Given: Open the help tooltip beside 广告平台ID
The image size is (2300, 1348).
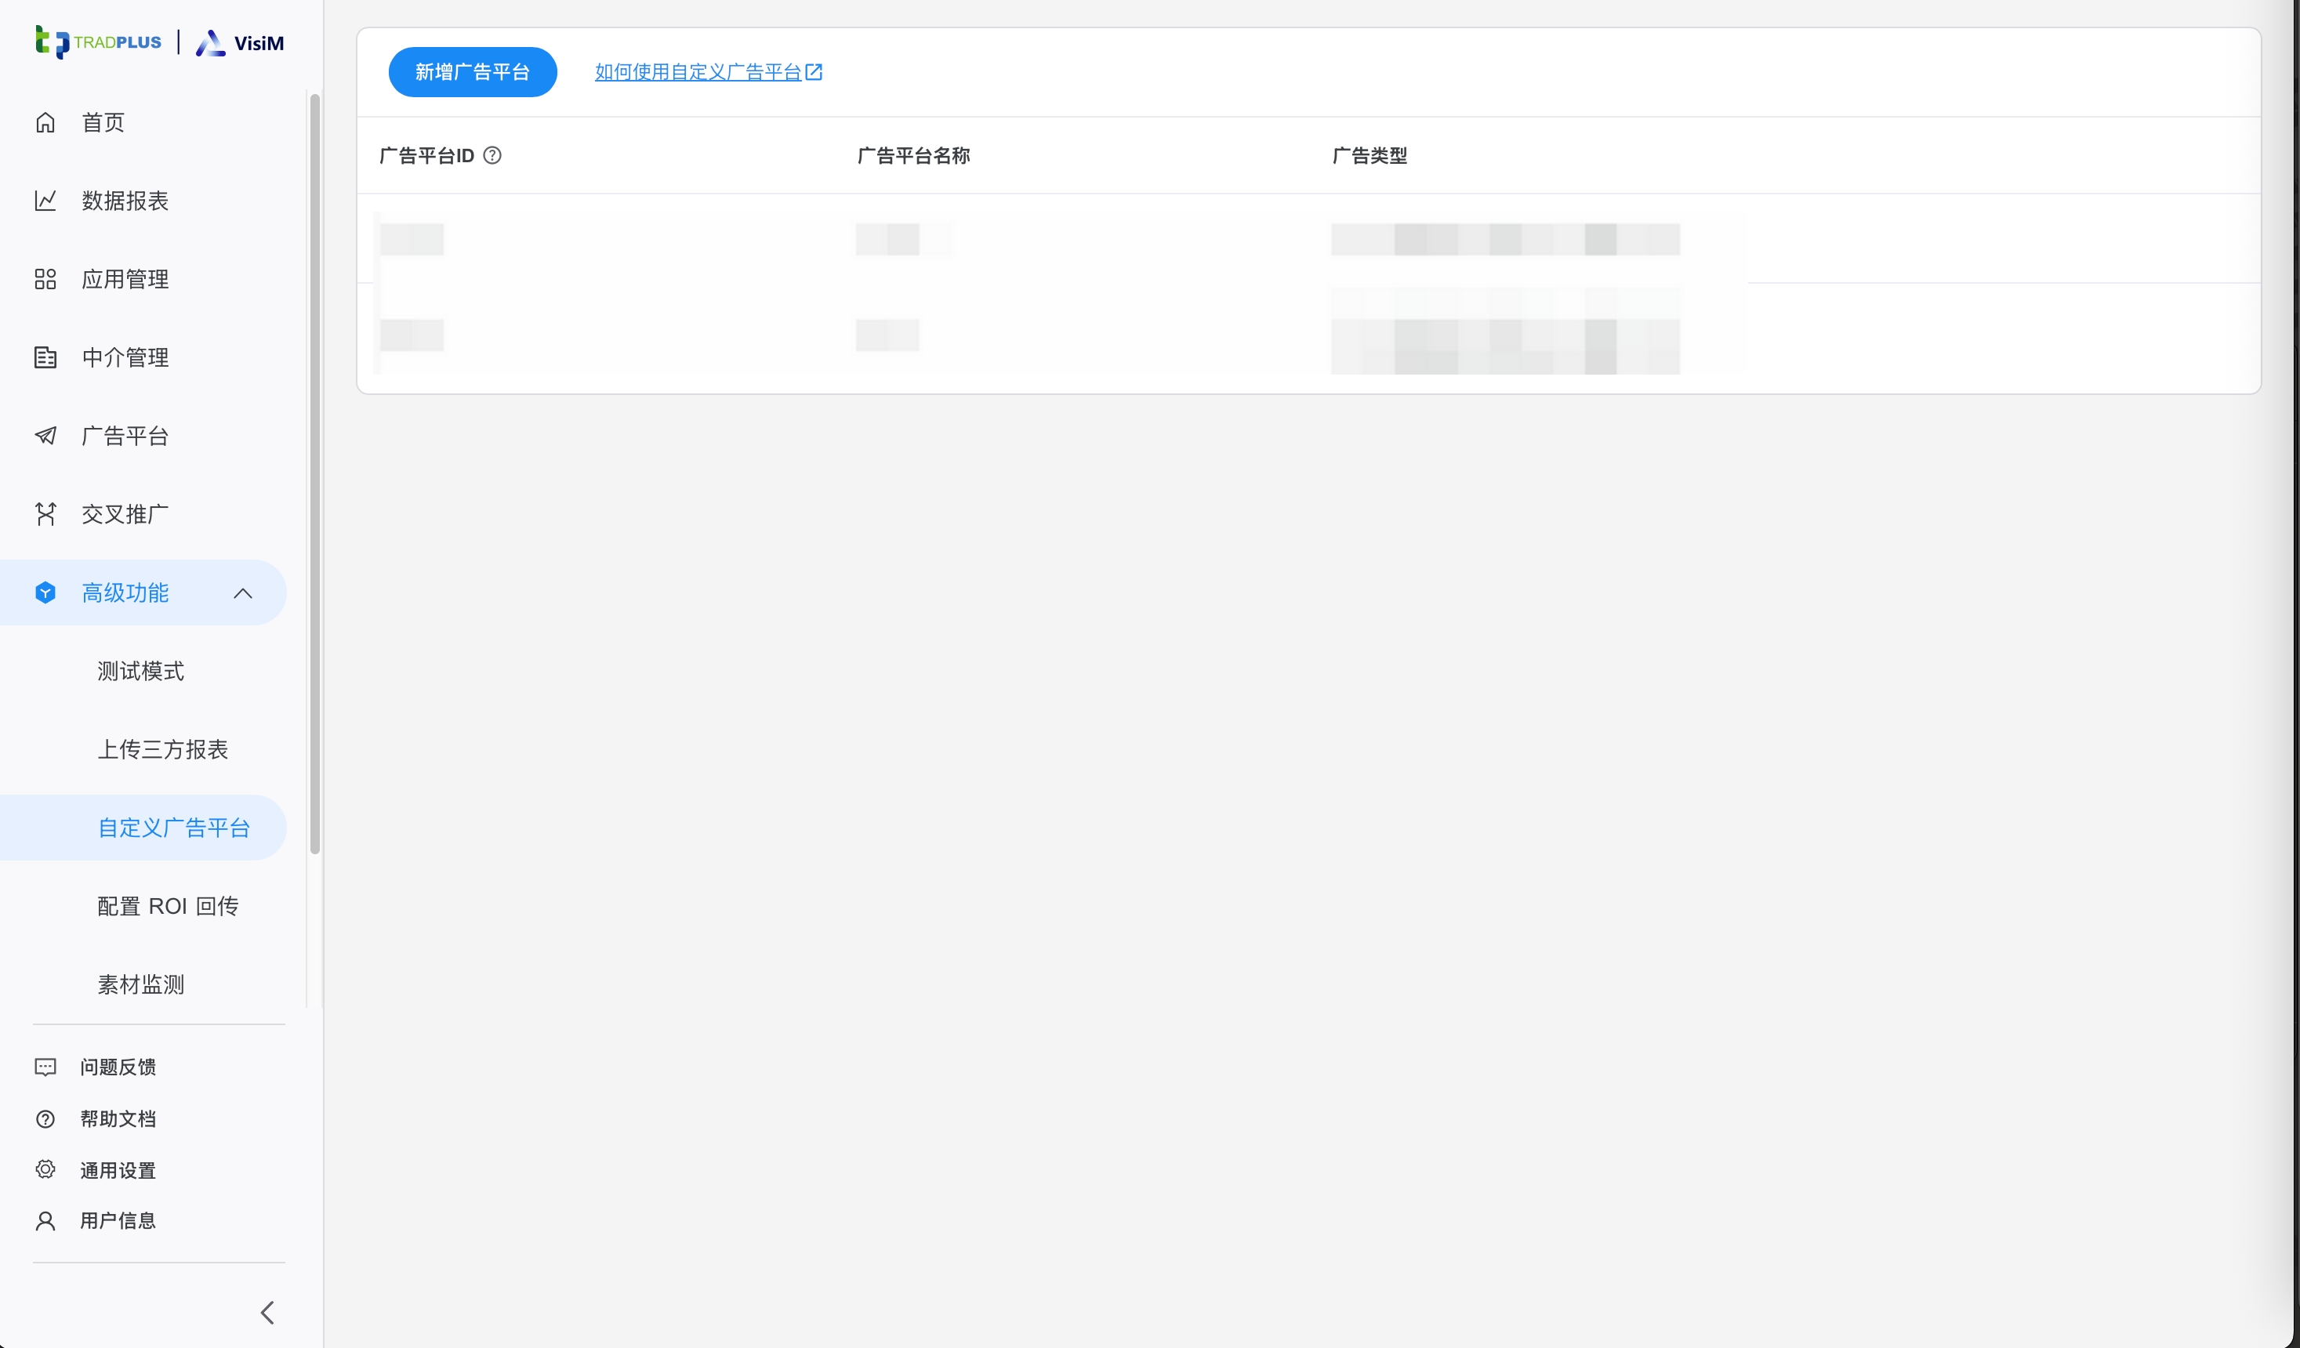Looking at the screenshot, I should point(492,155).
